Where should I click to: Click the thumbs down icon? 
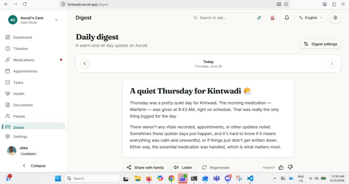(290, 167)
